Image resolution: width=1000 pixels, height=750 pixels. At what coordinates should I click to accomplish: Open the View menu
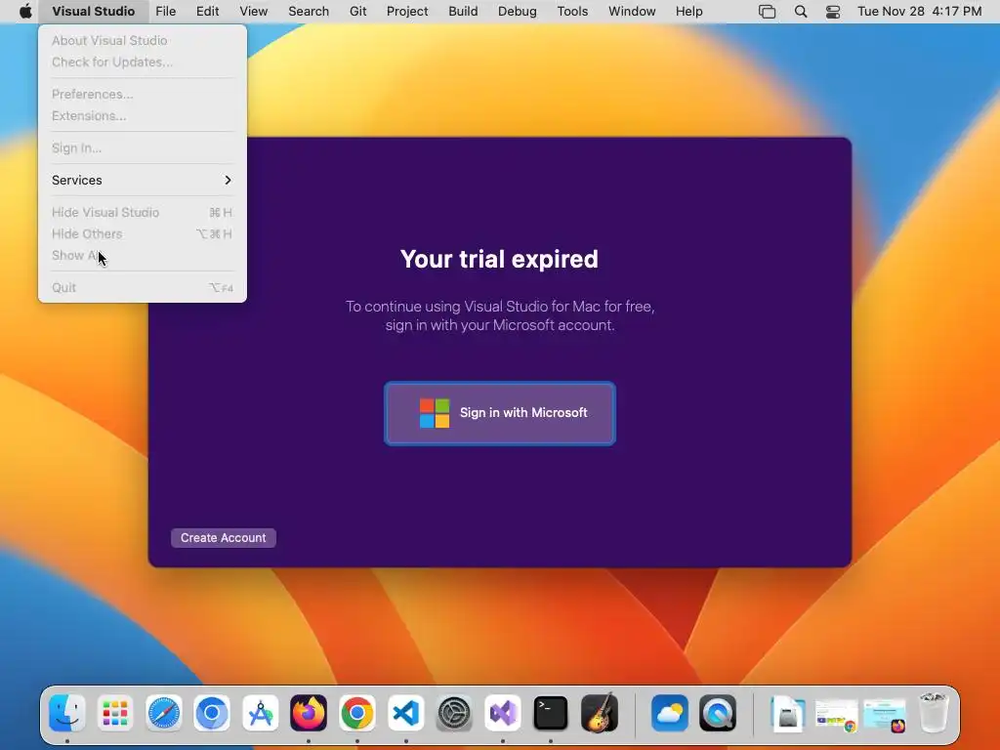[253, 12]
